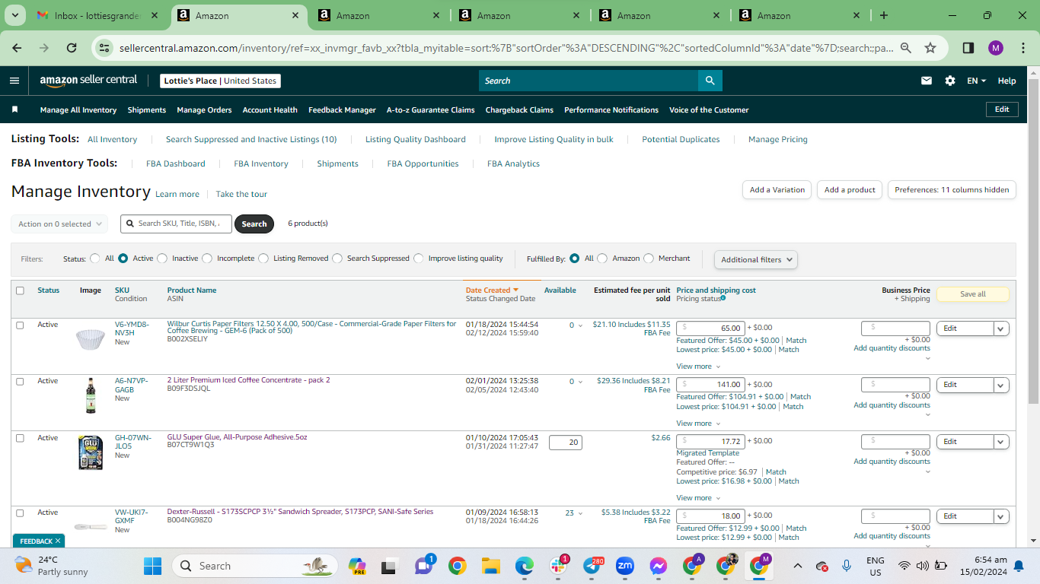The height and width of the screenshot is (584, 1040).
Task: Select the Dexter-Russell Sandwich Spreader row checkbox
Action: tap(21, 513)
